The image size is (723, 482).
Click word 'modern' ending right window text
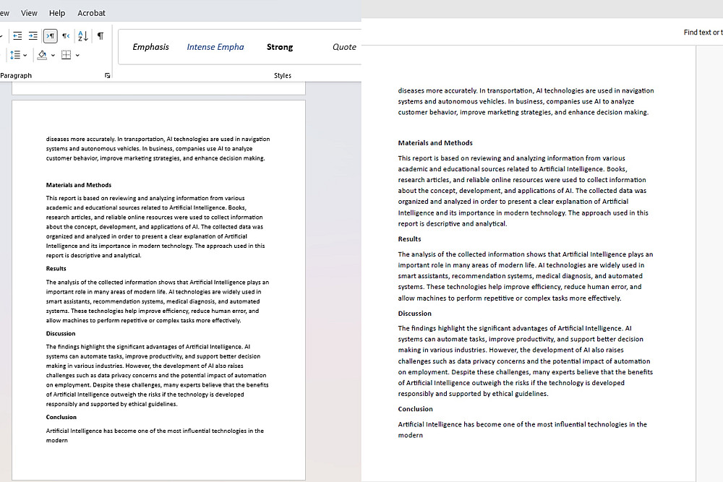[x=411, y=435]
